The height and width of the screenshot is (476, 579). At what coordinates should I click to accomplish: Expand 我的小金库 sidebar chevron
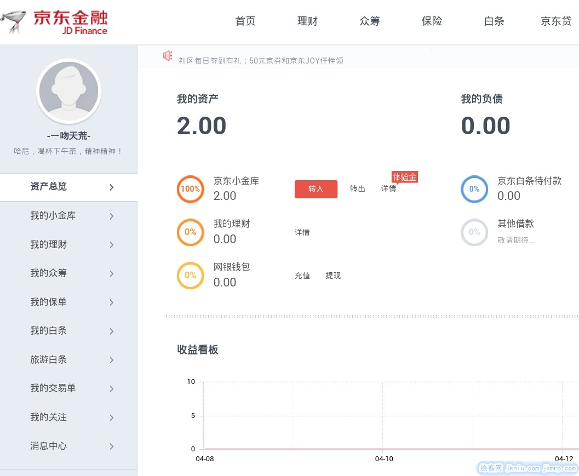point(111,216)
